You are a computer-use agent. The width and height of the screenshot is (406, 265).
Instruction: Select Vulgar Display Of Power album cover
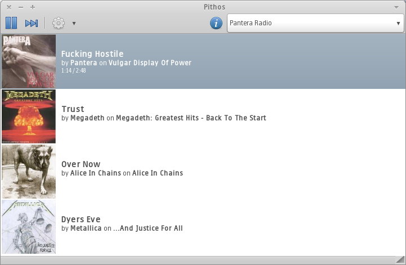tap(29, 61)
